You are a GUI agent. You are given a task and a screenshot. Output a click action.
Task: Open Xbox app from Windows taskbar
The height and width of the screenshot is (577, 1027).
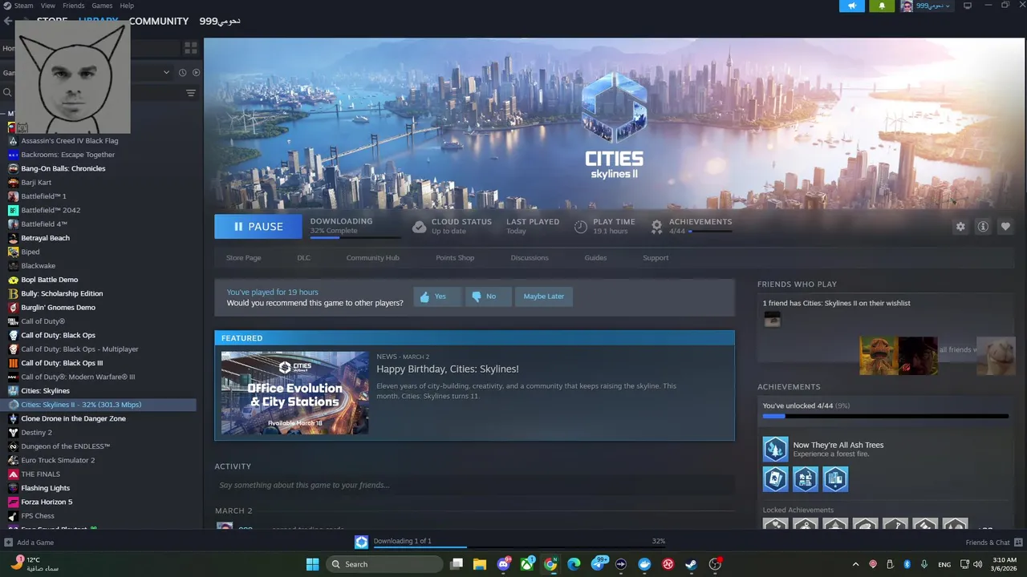pos(527,564)
